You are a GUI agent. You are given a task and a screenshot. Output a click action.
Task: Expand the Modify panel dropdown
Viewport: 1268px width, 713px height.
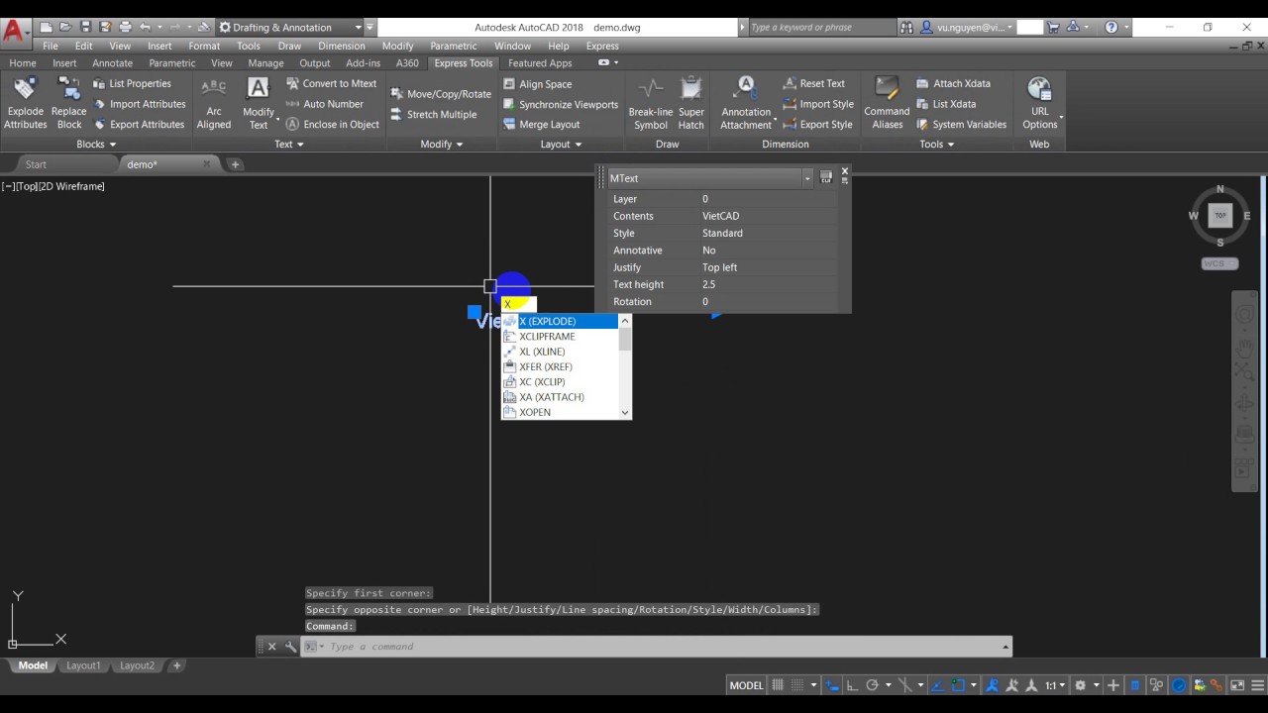(442, 145)
